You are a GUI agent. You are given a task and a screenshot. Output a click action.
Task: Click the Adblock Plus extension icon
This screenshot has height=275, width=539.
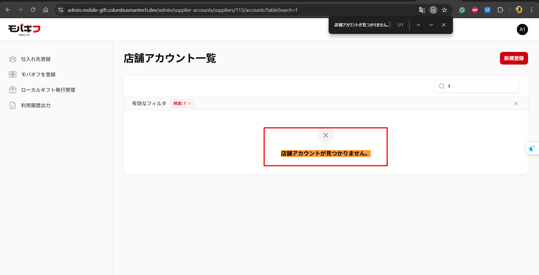[x=475, y=10]
